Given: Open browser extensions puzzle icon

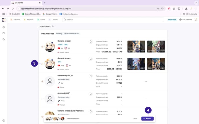Looking at the screenshot, I should coord(179,9).
